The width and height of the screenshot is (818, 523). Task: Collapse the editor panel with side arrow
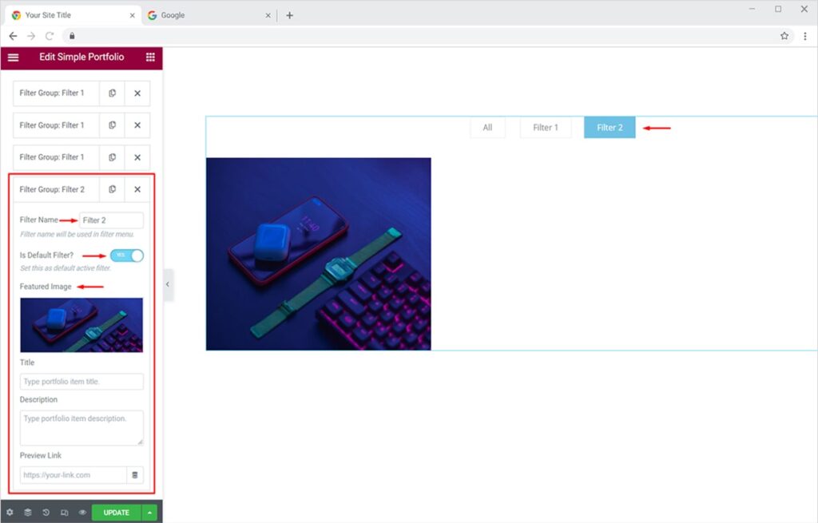coord(168,285)
